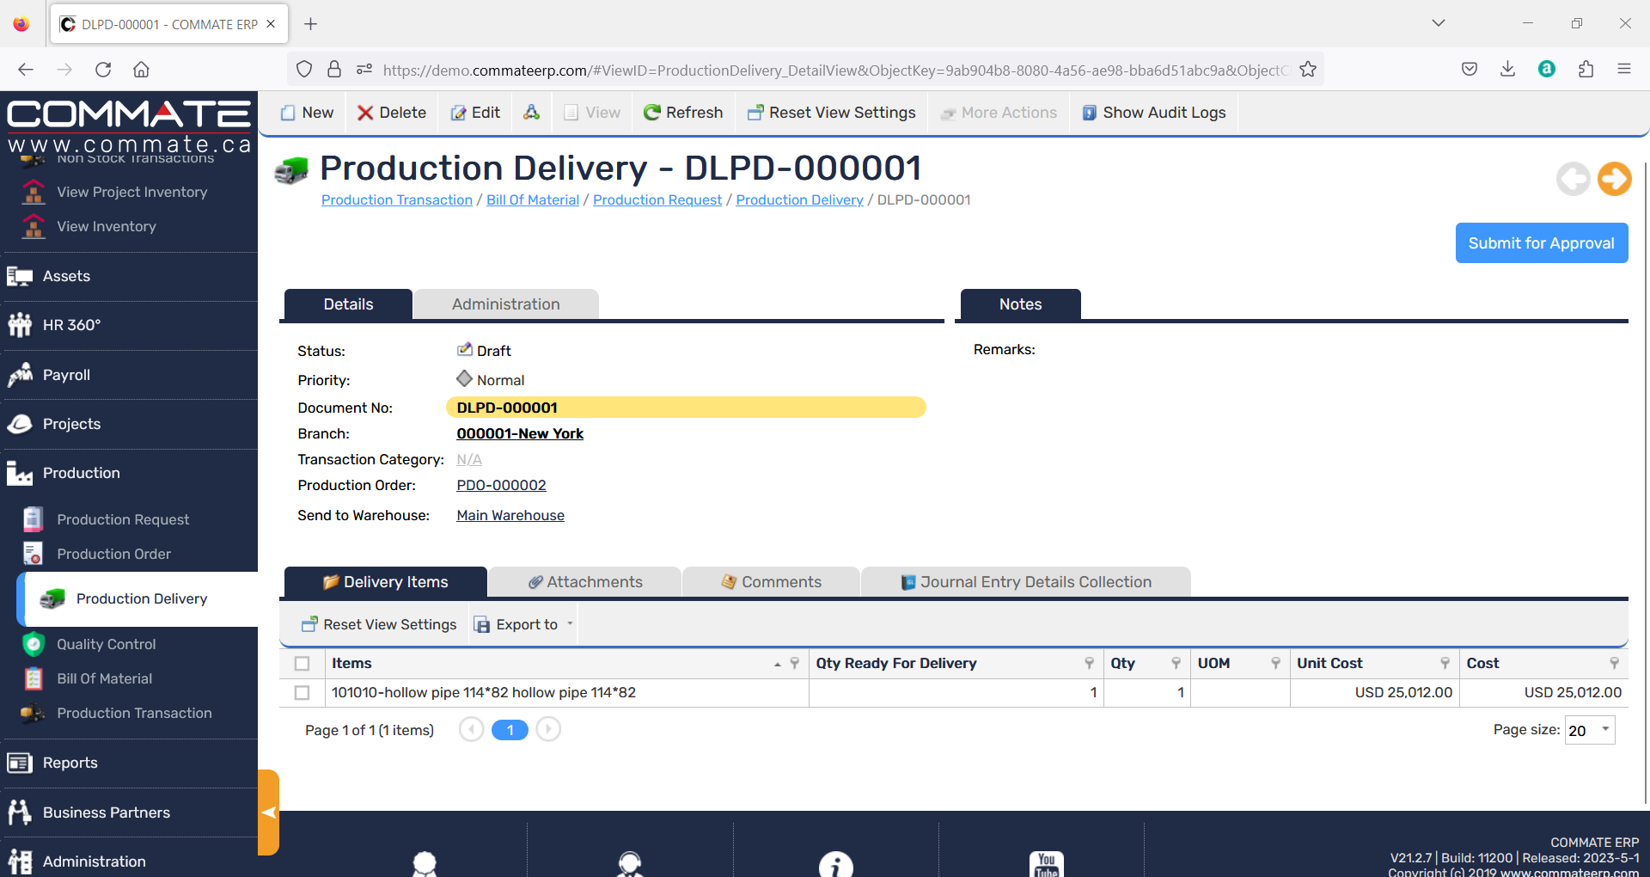The image size is (1650, 877).
Task: Refresh the production delivery view
Action: pos(683,113)
